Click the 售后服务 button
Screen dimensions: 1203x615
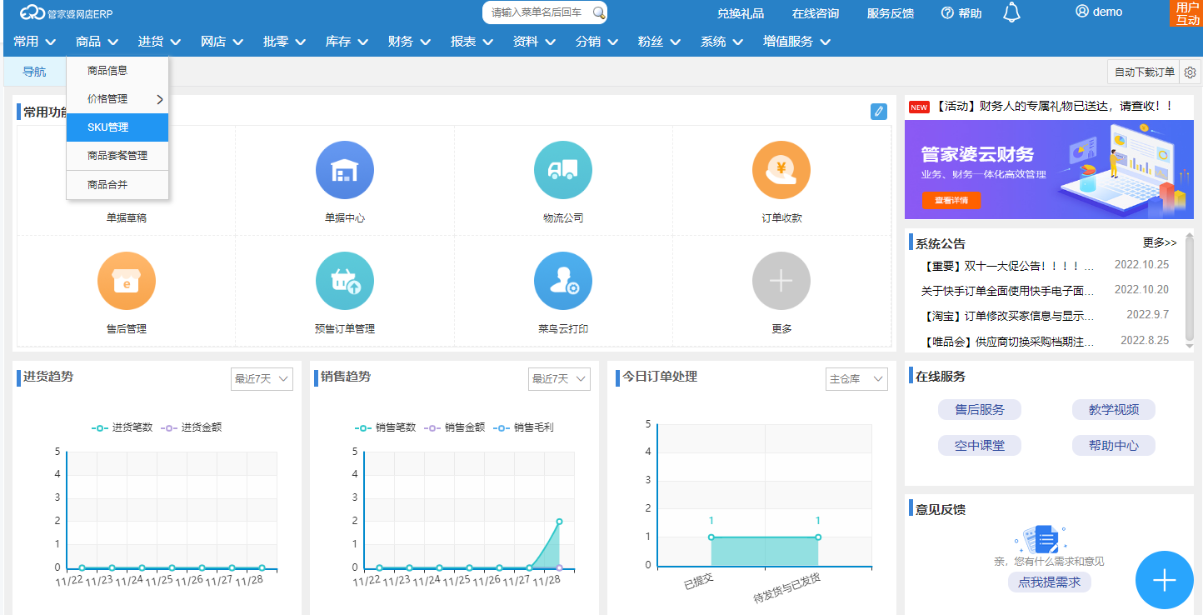coord(980,410)
